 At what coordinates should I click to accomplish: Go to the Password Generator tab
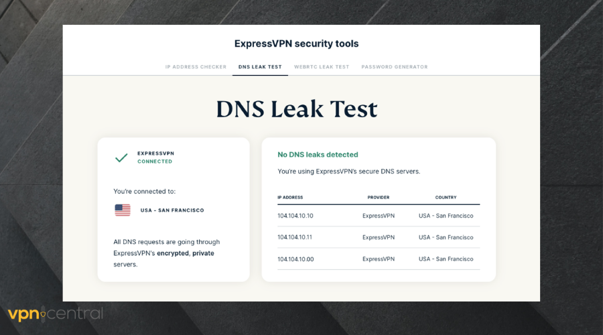click(394, 67)
